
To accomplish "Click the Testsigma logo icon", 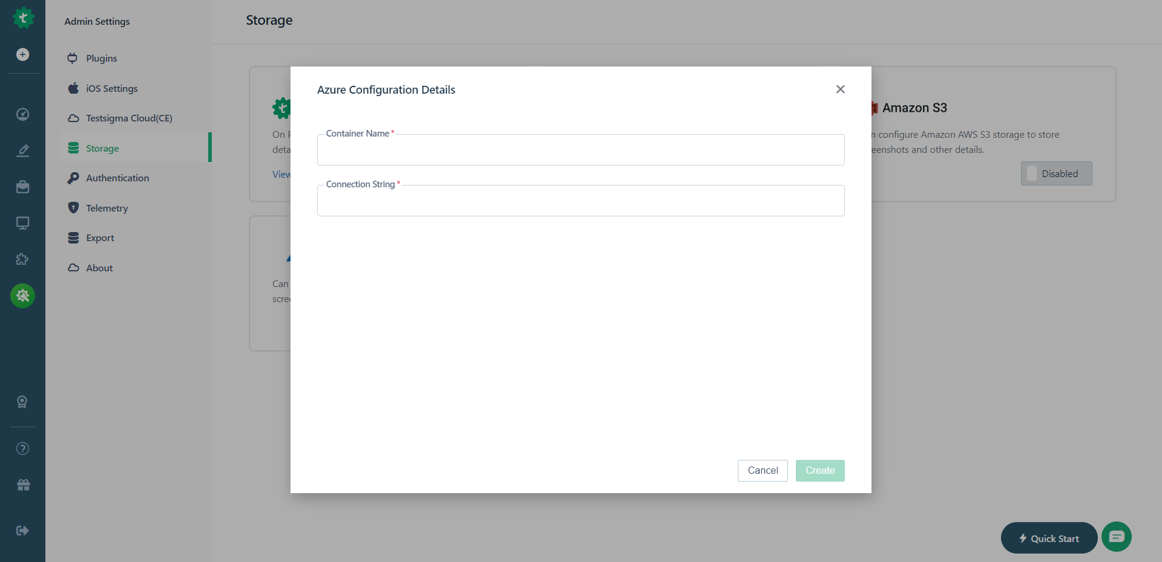I will (23, 18).
